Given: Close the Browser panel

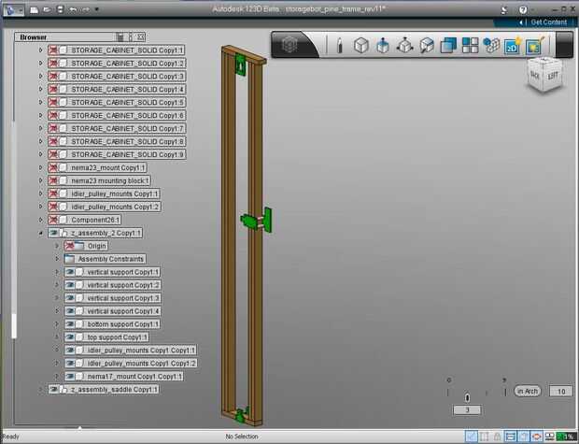Looking at the screenshot, I should tap(140, 37).
